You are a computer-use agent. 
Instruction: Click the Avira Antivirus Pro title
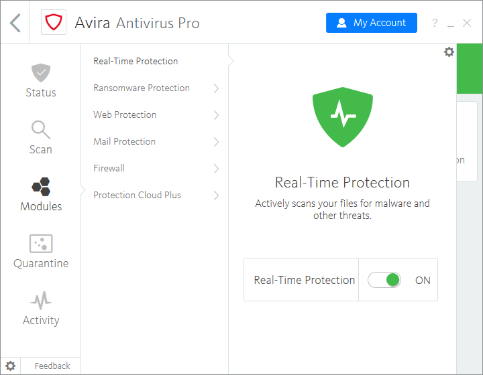[x=137, y=23]
